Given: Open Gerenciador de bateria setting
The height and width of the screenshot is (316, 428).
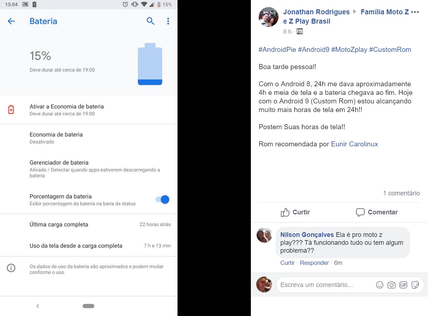Looking at the screenshot, I should pos(89,169).
